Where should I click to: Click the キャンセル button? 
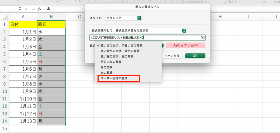pyautogui.click(x=172, y=56)
